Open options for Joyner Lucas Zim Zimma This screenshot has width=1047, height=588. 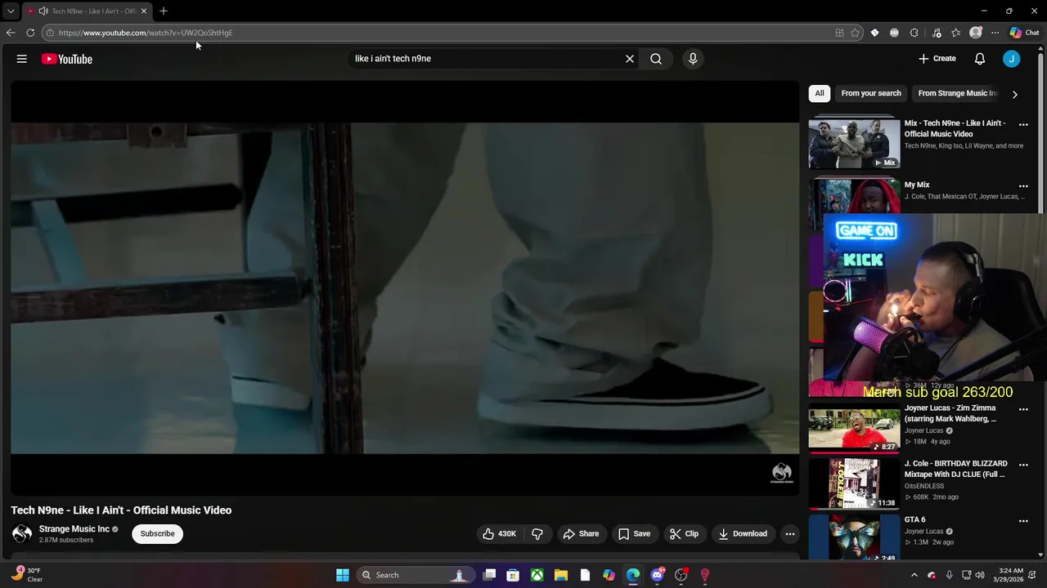coord(1023,409)
